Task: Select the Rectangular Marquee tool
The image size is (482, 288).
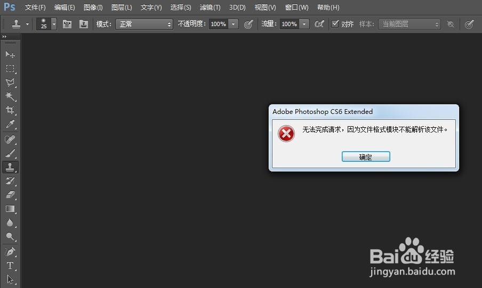Action: (10, 69)
